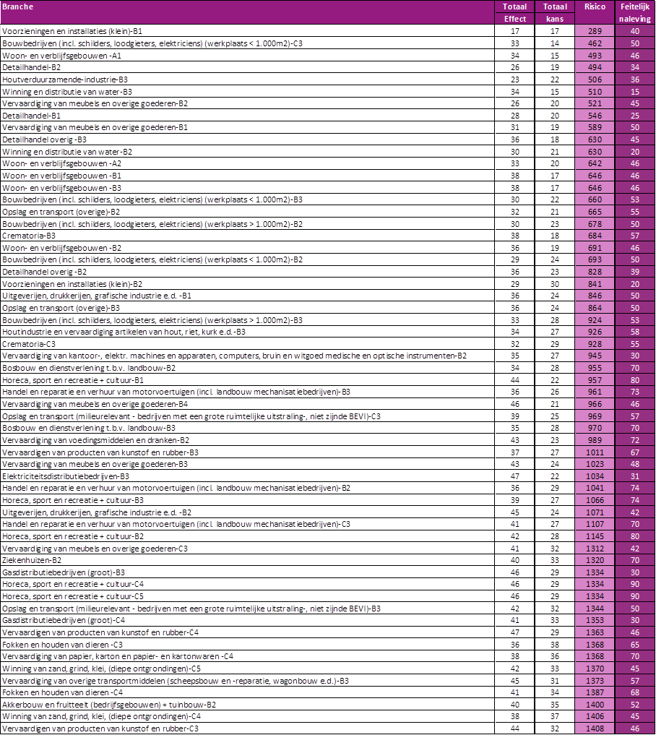Select row Winning en distributie van water-B3
This screenshot has height=735, width=656.
click(x=327, y=91)
